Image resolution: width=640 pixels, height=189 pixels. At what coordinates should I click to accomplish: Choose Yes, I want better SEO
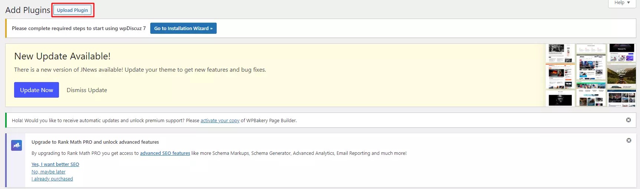pos(55,164)
